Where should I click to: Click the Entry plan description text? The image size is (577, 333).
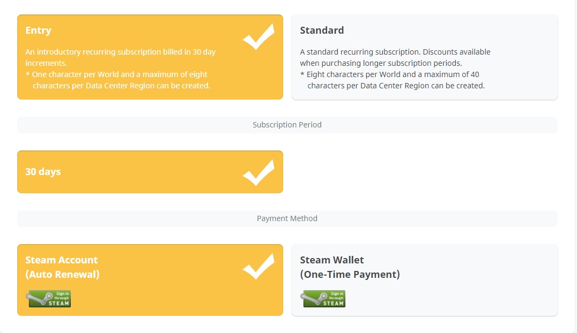[120, 57]
